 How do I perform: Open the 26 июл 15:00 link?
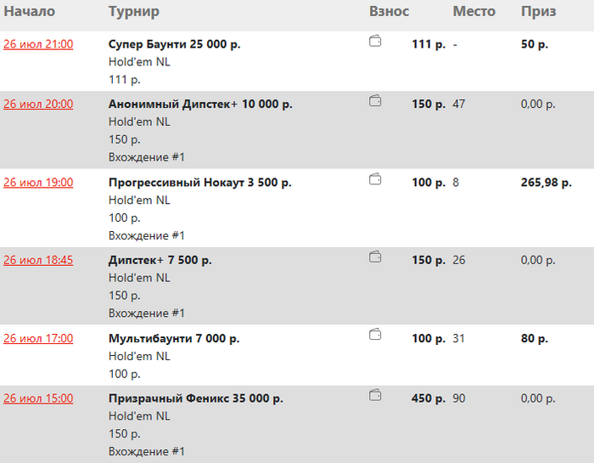pyautogui.click(x=38, y=398)
